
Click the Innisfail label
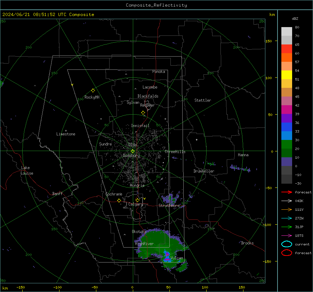140,126
